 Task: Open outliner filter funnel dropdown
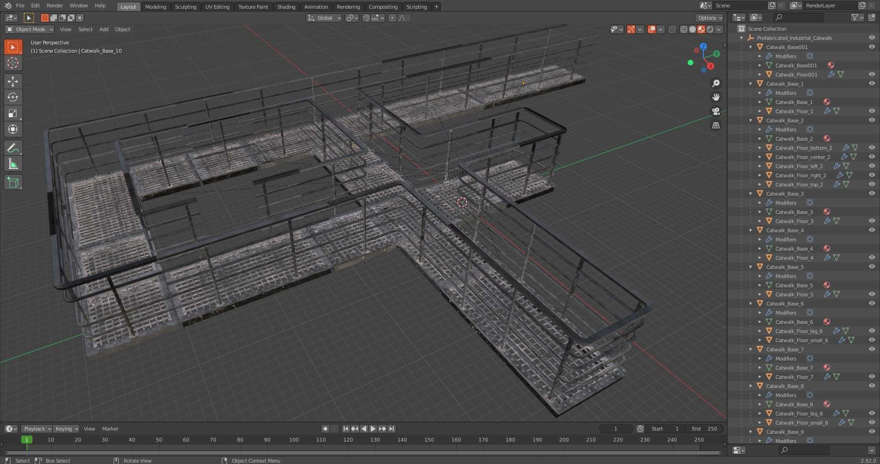click(857, 17)
